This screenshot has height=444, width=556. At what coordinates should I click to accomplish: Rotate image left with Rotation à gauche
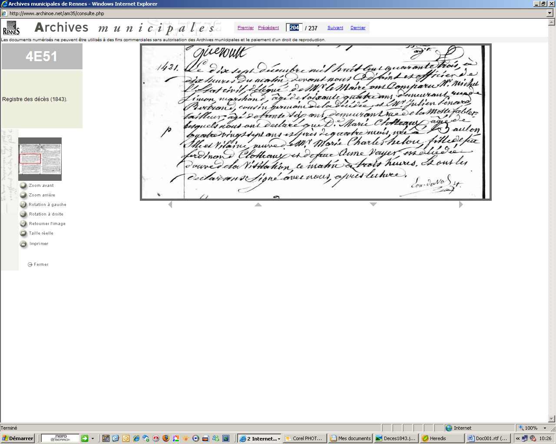[x=23, y=205]
